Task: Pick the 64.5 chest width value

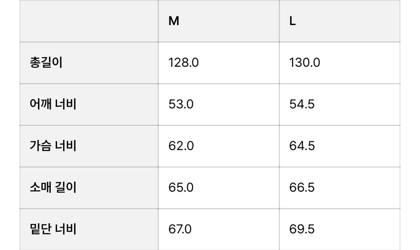Action: coord(302,146)
